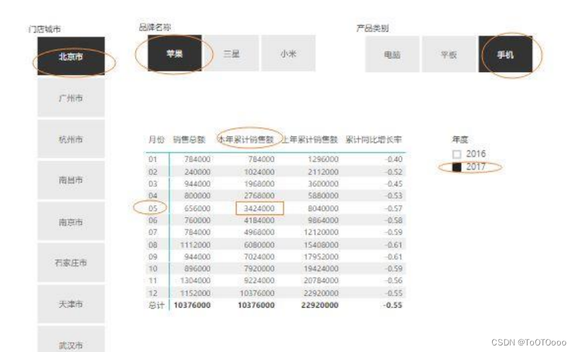Filter by 广州市 city
The image size is (576, 352).
71,98
